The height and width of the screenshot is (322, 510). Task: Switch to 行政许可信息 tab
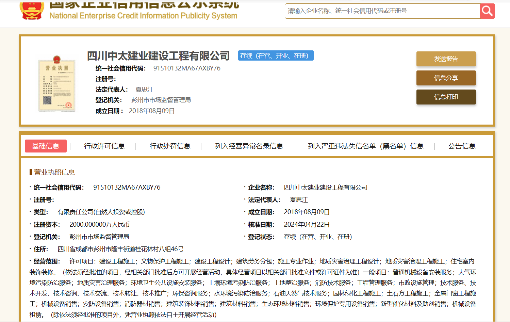(x=104, y=146)
